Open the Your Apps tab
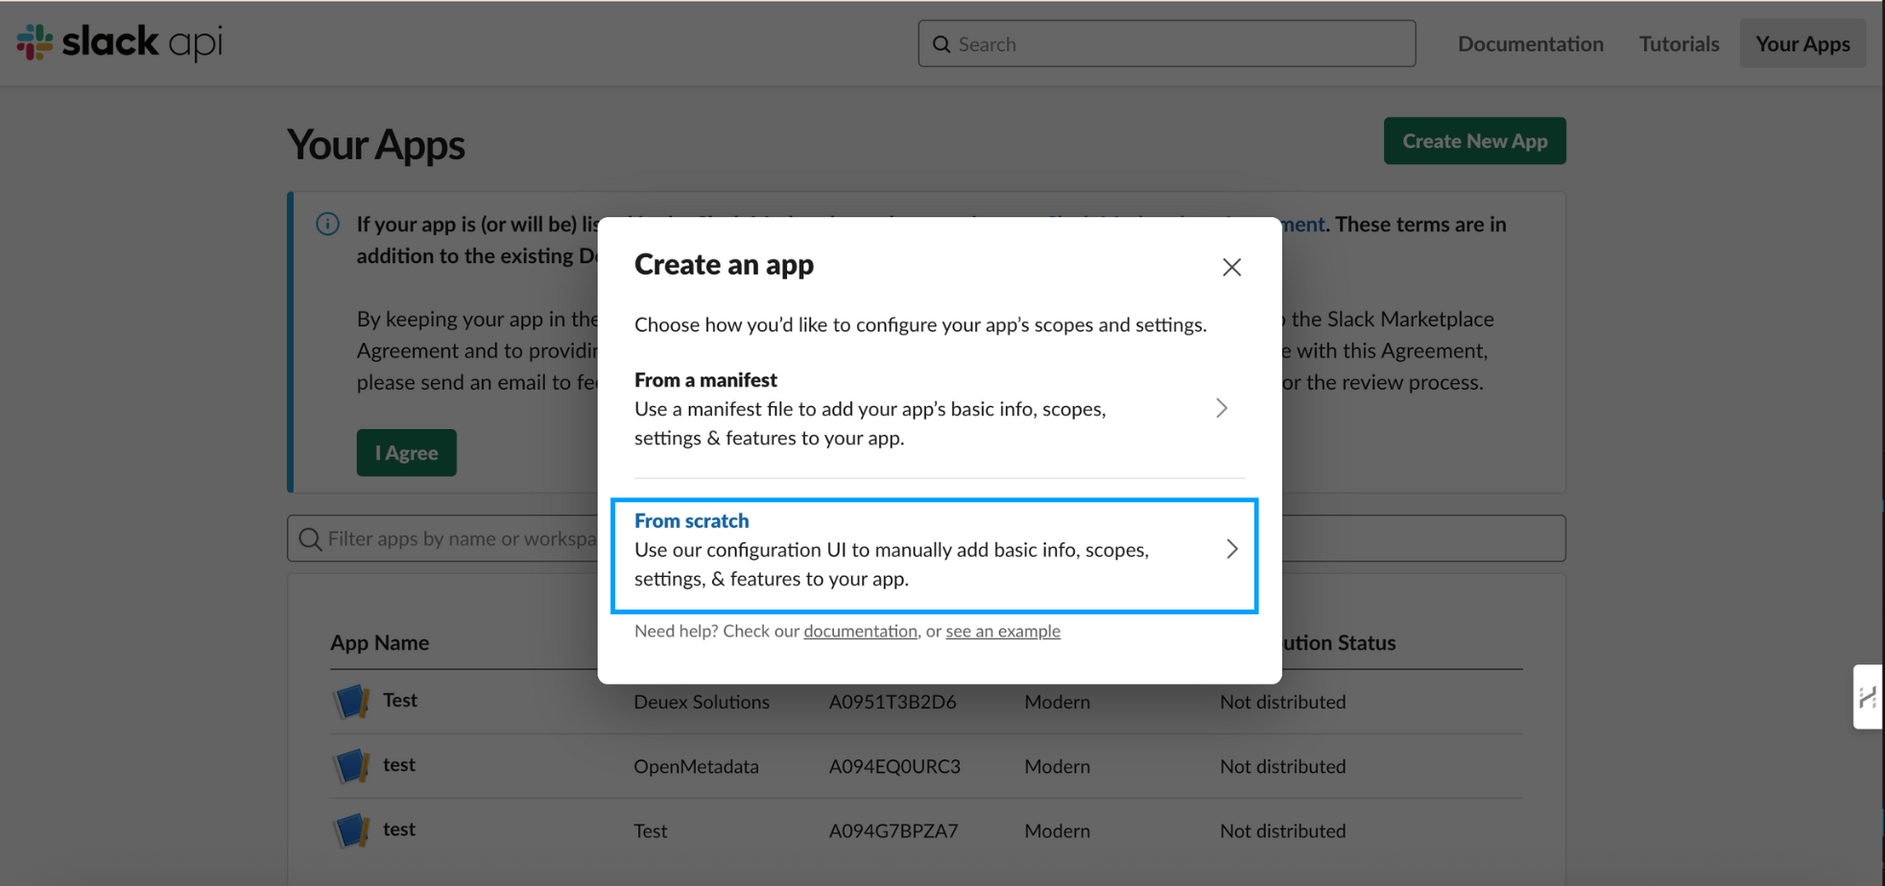 [1801, 44]
